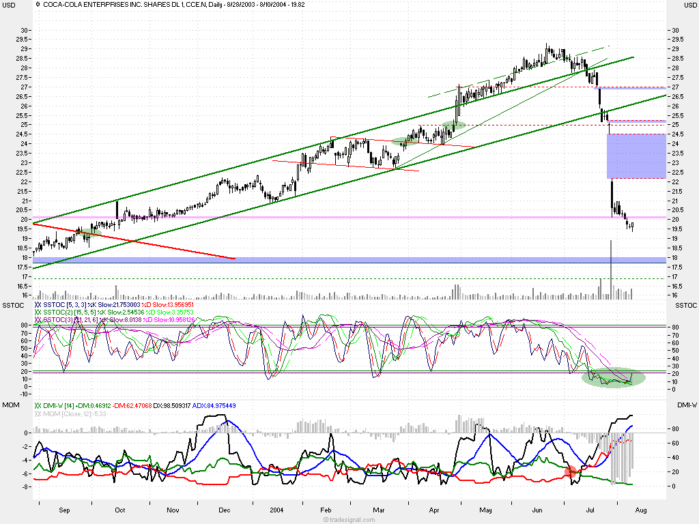Viewport: 699px width, 524px height.
Task: Click the red circle marker on DMI panel
Action: tap(571, 471)
